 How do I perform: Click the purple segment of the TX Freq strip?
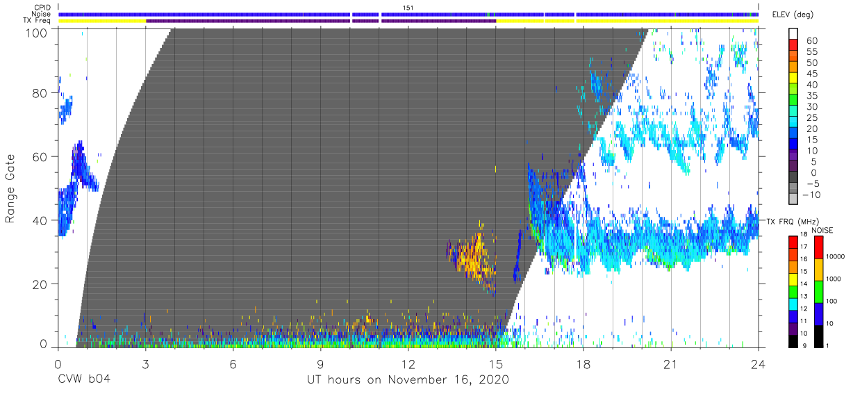click(x=321, y=21)
